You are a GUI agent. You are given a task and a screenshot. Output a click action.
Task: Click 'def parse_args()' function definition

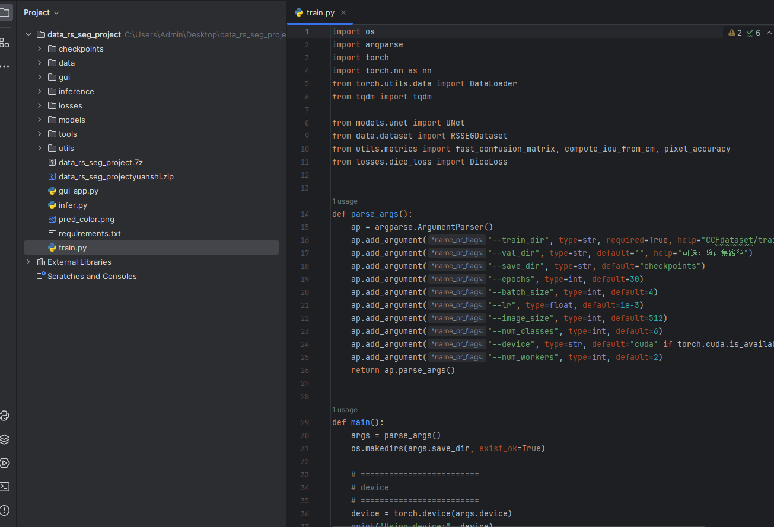coord(372,214)
